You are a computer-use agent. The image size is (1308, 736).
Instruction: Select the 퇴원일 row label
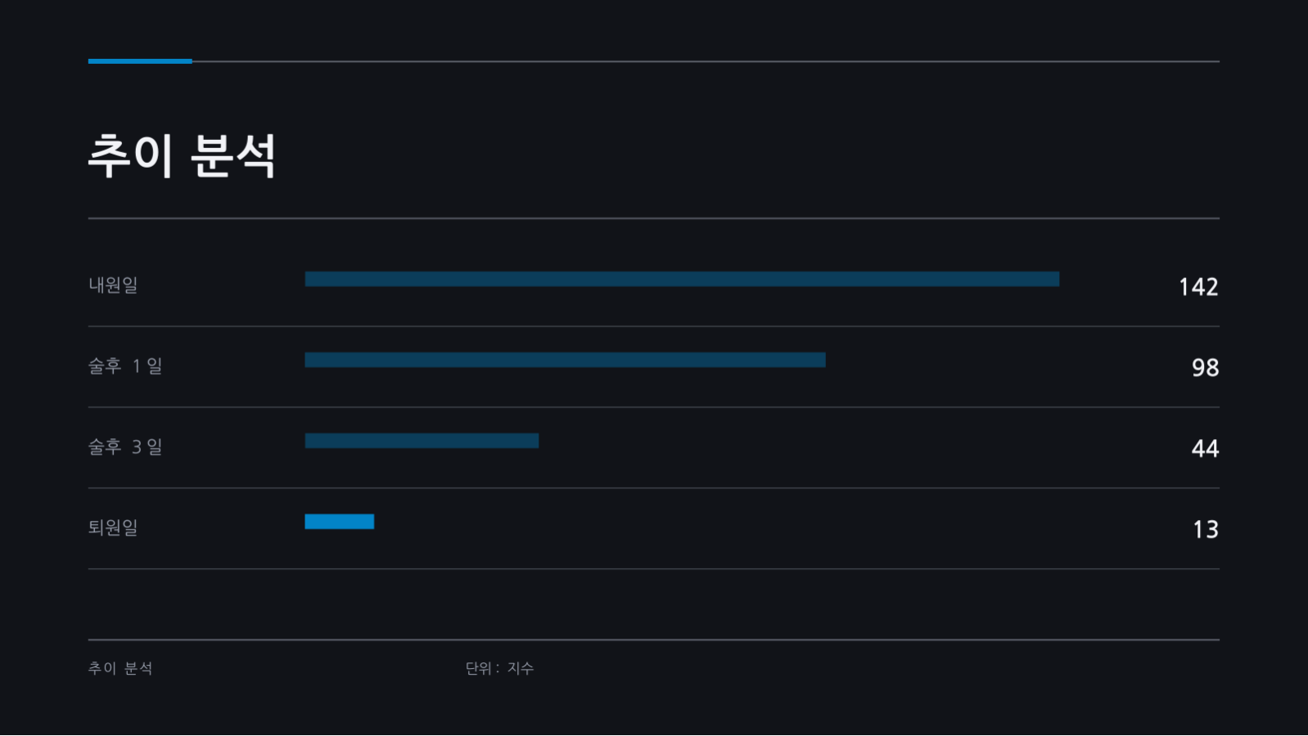coord(113,527)
